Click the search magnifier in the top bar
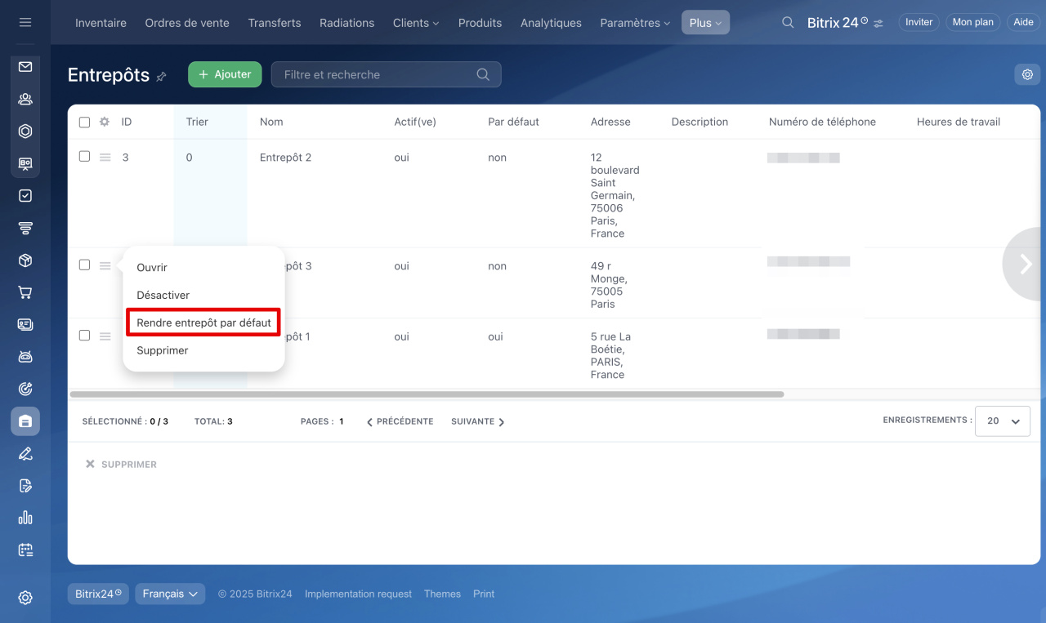The width and height of the screenshot is (1046, 623). tap(788, 23)
